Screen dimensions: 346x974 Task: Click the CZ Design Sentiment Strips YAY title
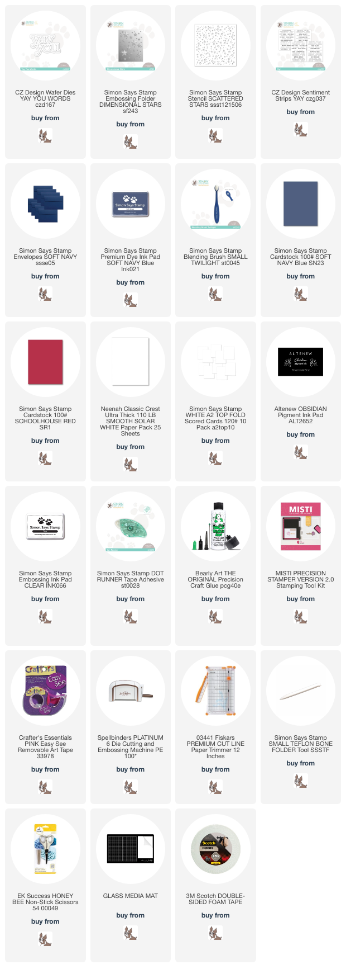click(301, 96)
